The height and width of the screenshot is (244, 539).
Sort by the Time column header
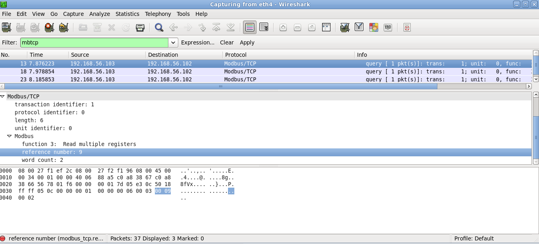pos(48,55)
